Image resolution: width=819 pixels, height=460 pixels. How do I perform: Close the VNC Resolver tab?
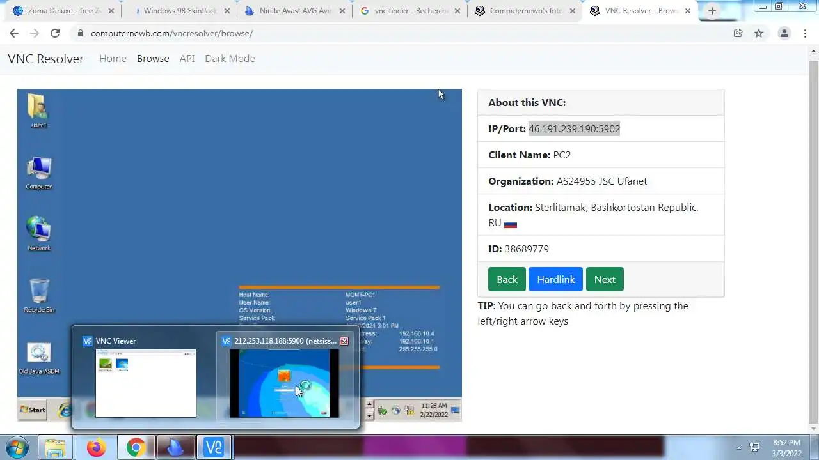688,11
